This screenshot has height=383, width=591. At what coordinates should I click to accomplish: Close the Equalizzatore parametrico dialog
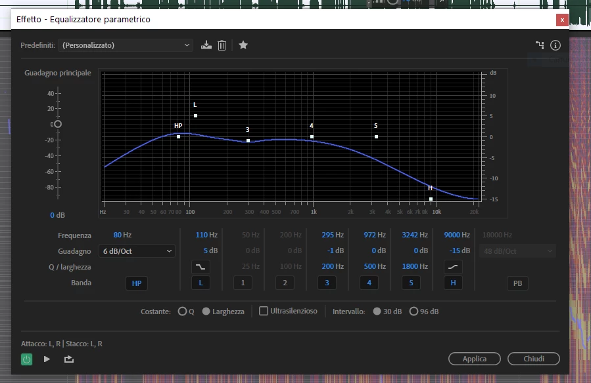(x=562, y=20)
